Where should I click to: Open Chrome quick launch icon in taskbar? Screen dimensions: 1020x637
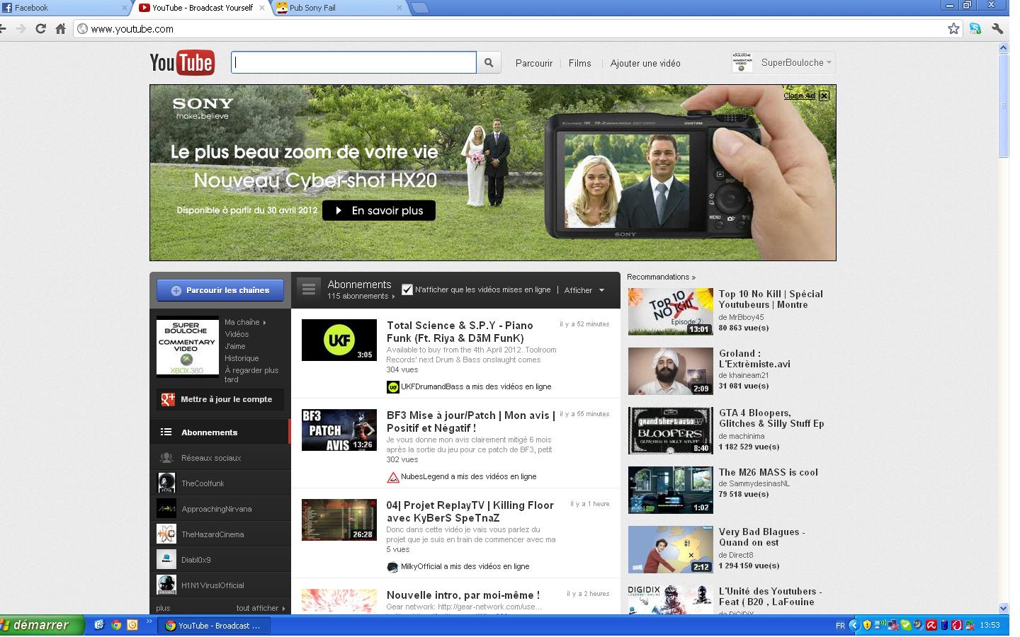click(116, 625)
